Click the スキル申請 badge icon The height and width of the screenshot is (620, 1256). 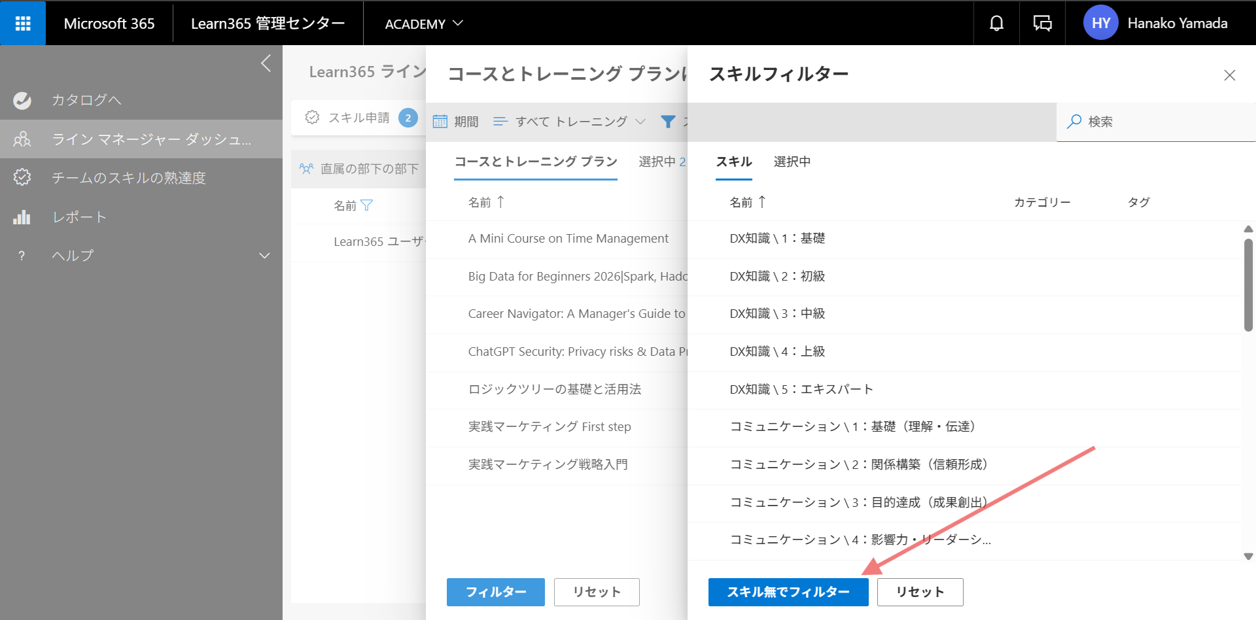[x=313, y=117]
